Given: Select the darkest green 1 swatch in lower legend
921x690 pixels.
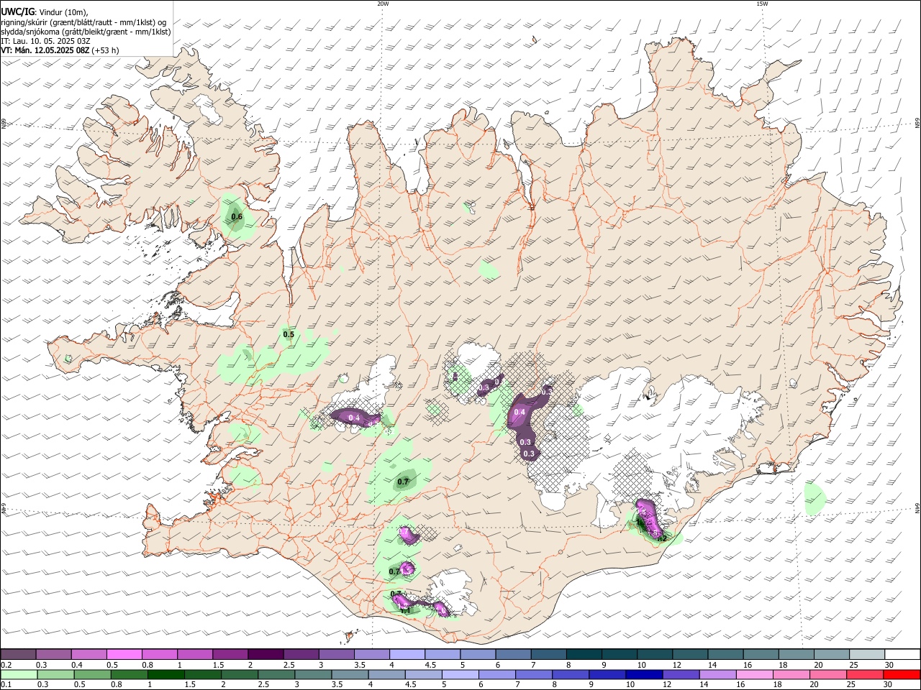Looking at the screenshot, I should pyautogui.click(x=165, y=674).
